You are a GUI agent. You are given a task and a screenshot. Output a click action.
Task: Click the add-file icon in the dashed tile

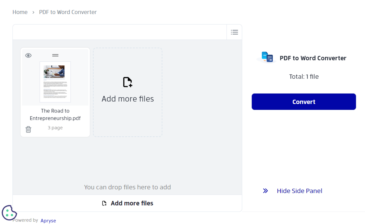tap(127, 81)
